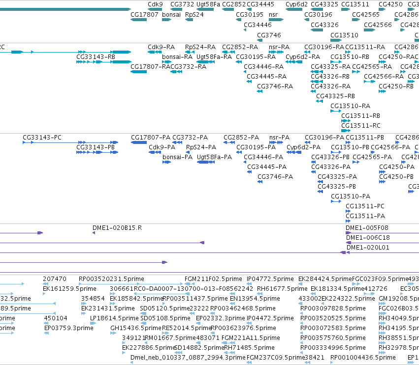Select protein CG17807-PA

click(x=151, y=138)
